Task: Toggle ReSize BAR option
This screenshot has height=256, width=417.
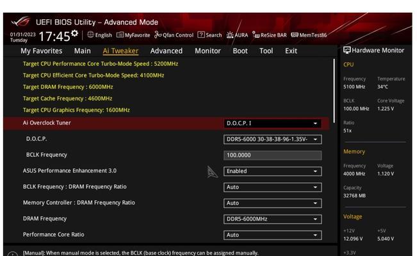Action: (270, 35)
